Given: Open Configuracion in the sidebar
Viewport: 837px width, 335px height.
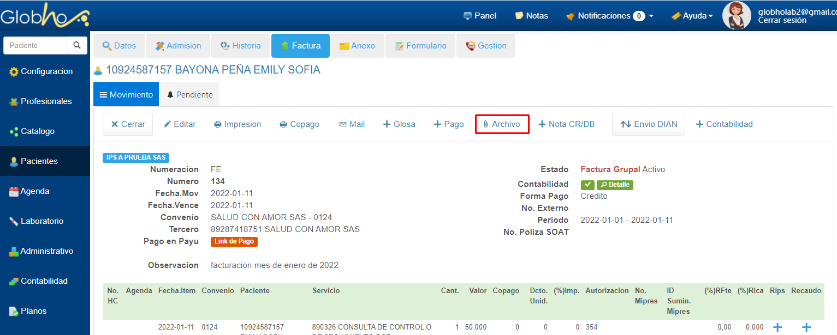Looking at the screenshot, I should coord(46,71).
